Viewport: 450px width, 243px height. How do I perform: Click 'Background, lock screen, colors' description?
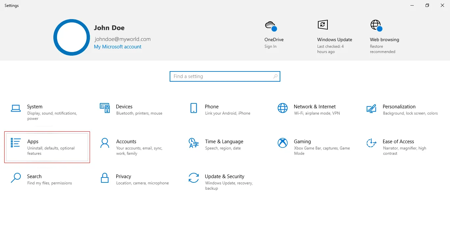click(410, 113)
